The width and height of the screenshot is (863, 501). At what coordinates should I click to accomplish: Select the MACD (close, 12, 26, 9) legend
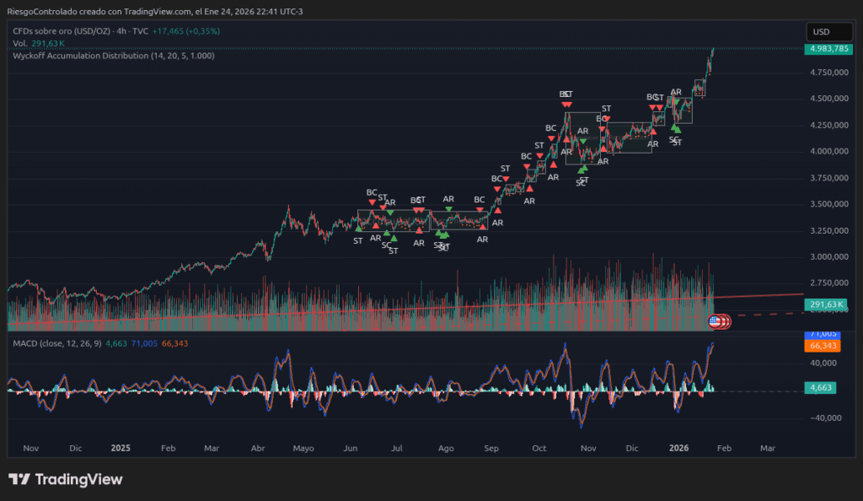pos(56,343)
